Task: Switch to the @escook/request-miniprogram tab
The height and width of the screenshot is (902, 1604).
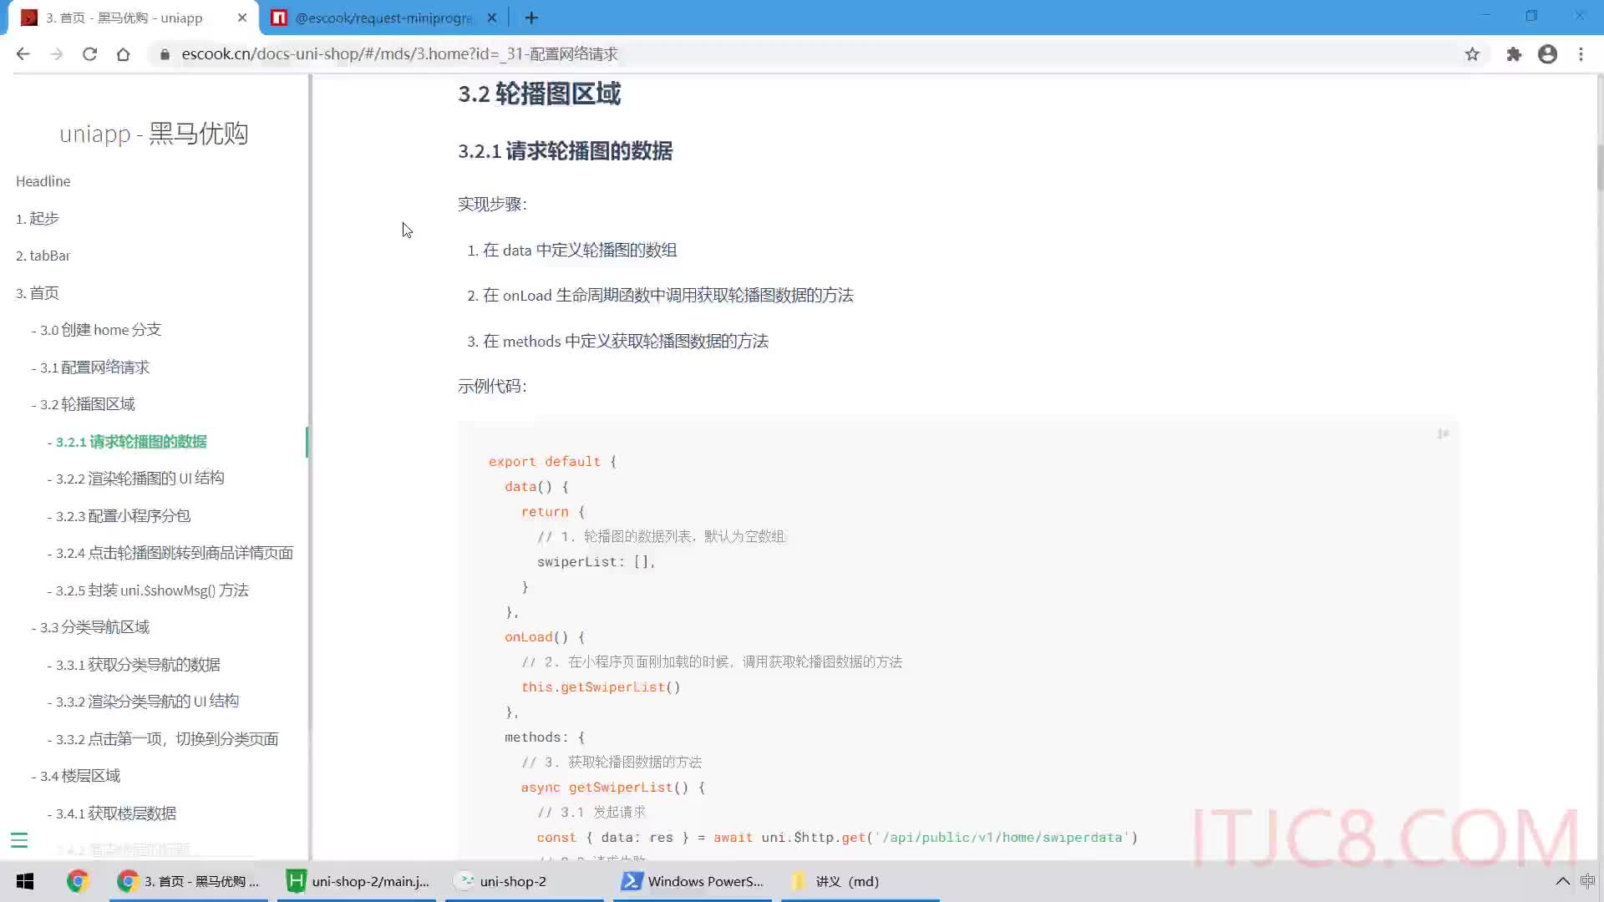Action: point(384,18)
